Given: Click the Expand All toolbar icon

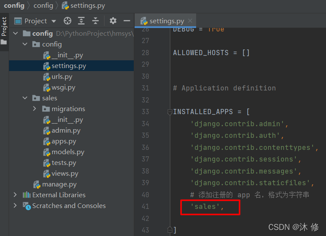Looking at the screenshot, I should 81,21.
